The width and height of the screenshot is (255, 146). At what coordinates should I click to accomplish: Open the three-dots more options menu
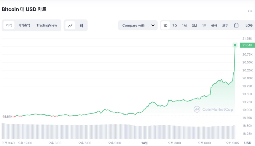pos(250,11)
